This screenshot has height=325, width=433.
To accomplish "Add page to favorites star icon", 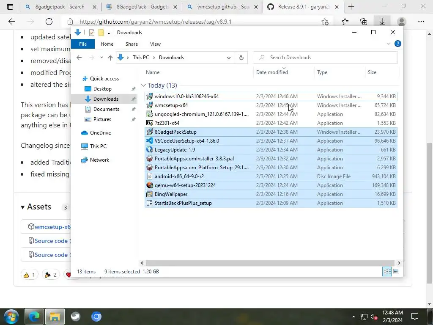I will click(x=325, y=22).
